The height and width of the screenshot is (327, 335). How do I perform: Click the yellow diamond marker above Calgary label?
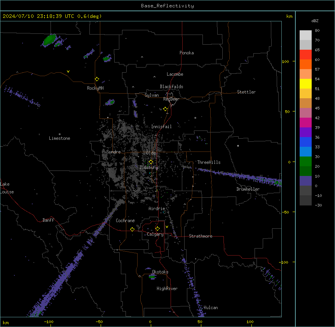[157, 229]
